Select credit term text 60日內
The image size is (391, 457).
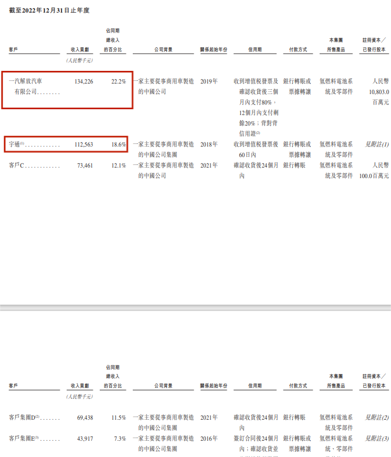(248, 155)
